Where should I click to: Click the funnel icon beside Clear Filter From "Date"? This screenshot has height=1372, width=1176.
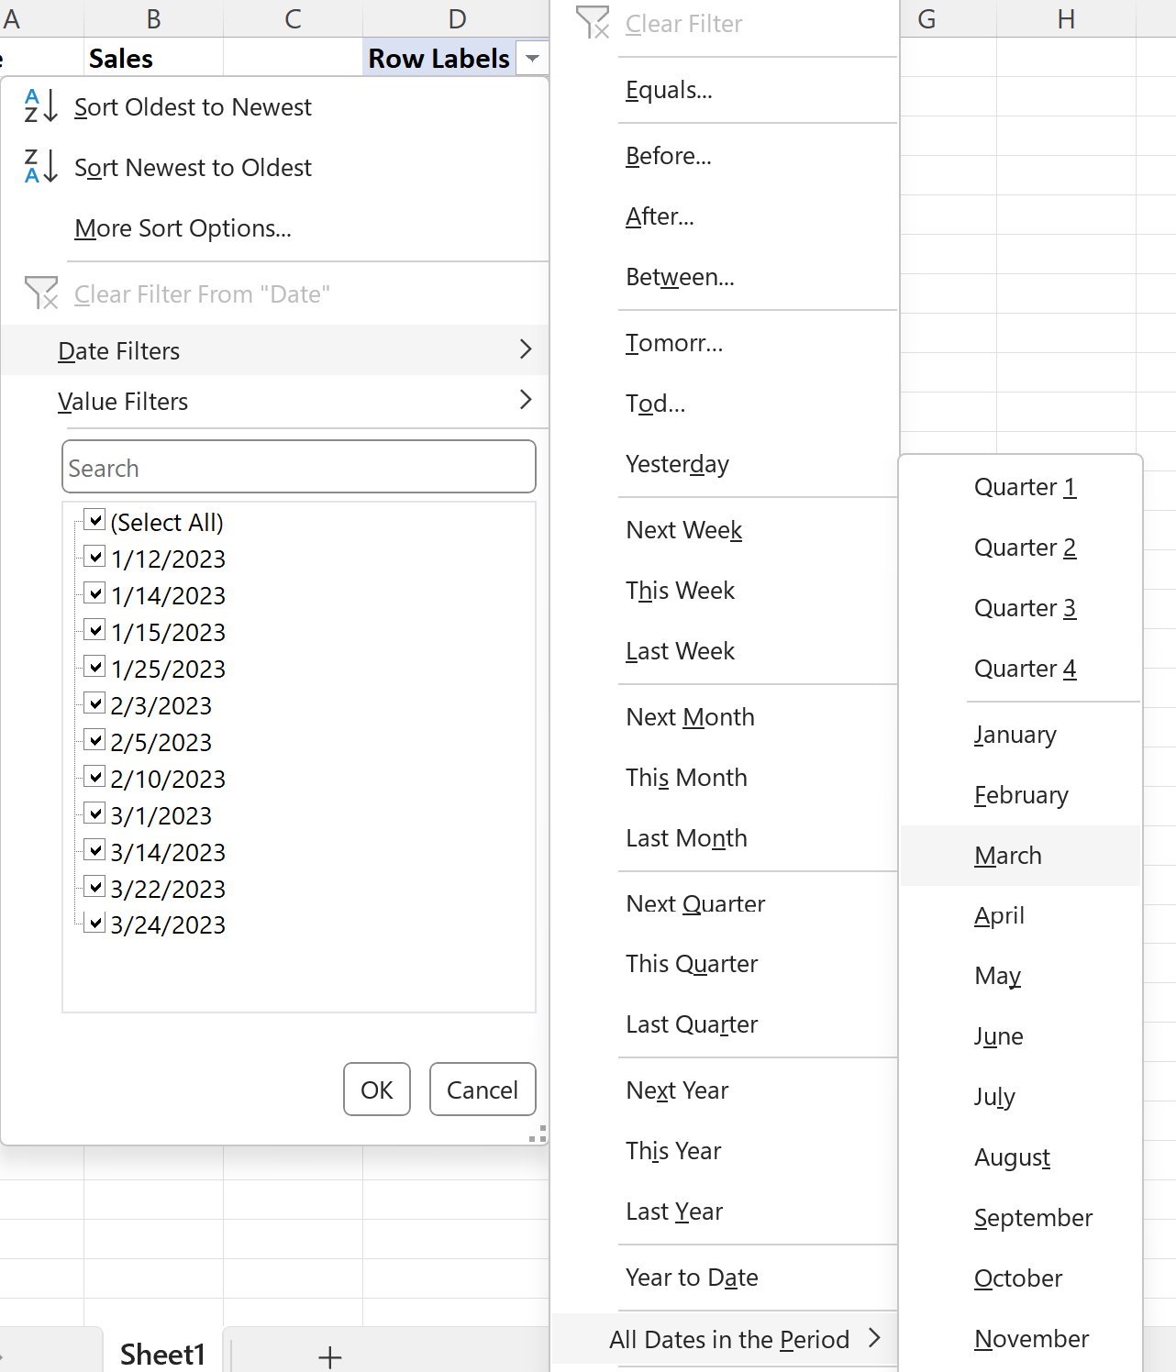40,293
